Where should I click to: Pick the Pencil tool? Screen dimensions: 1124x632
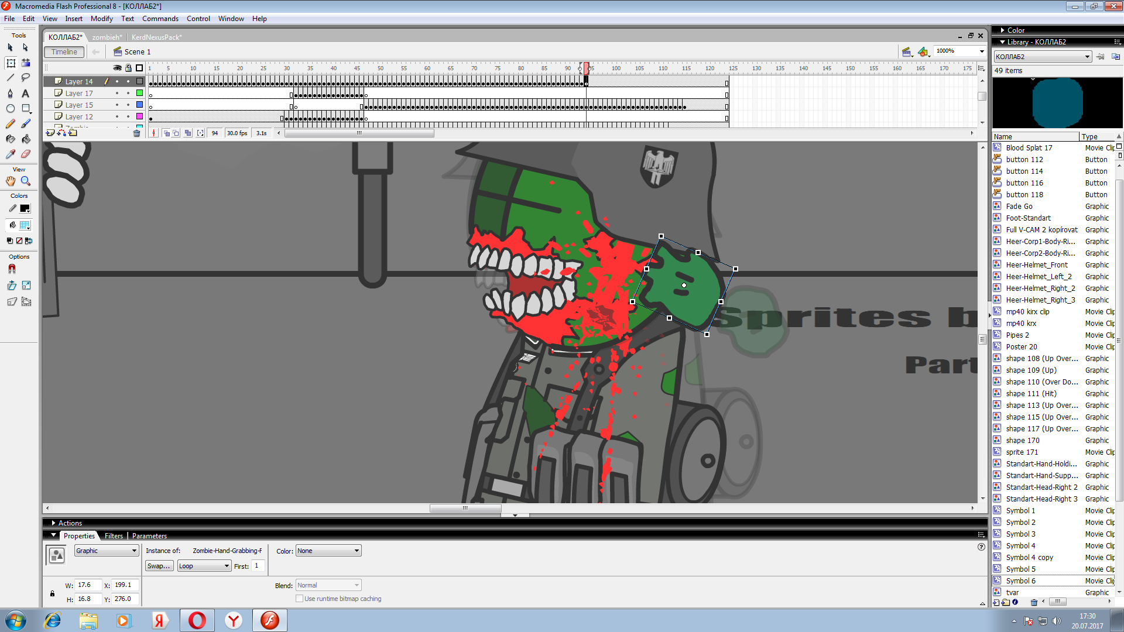click(10, 123)
